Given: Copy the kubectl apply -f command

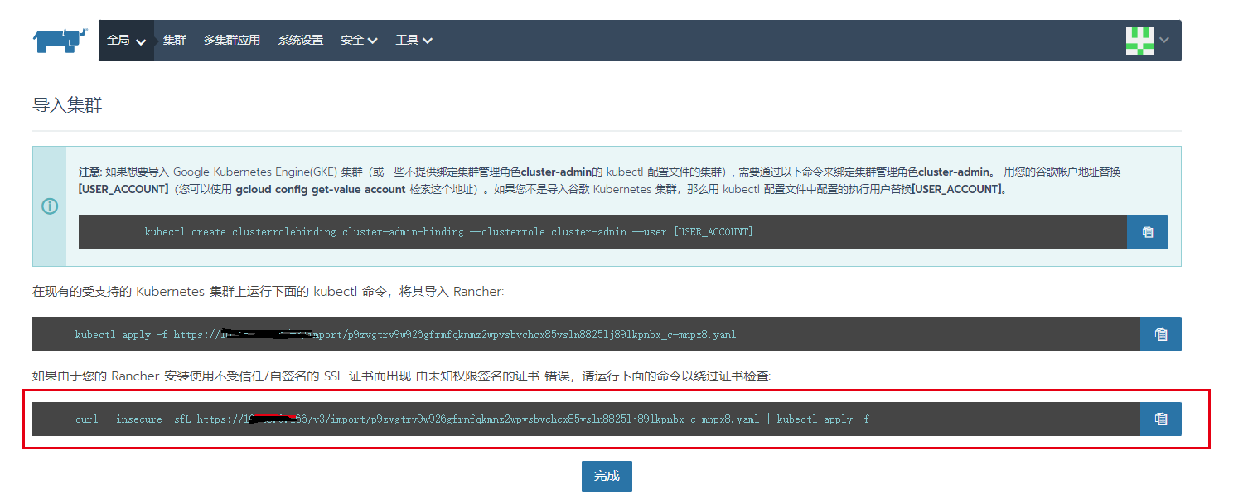Looking at the screenshot, I should pyautogui.click(x=1161, y=334).
